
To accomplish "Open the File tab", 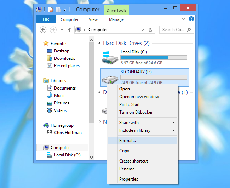I will 46,19.
